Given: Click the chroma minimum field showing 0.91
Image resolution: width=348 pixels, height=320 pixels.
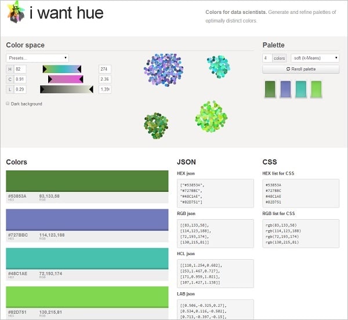Looking at the screenshot, I should click(20, 79).
